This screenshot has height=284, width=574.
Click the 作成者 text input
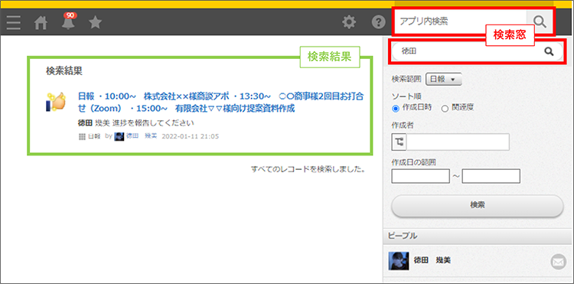(458, 142)
